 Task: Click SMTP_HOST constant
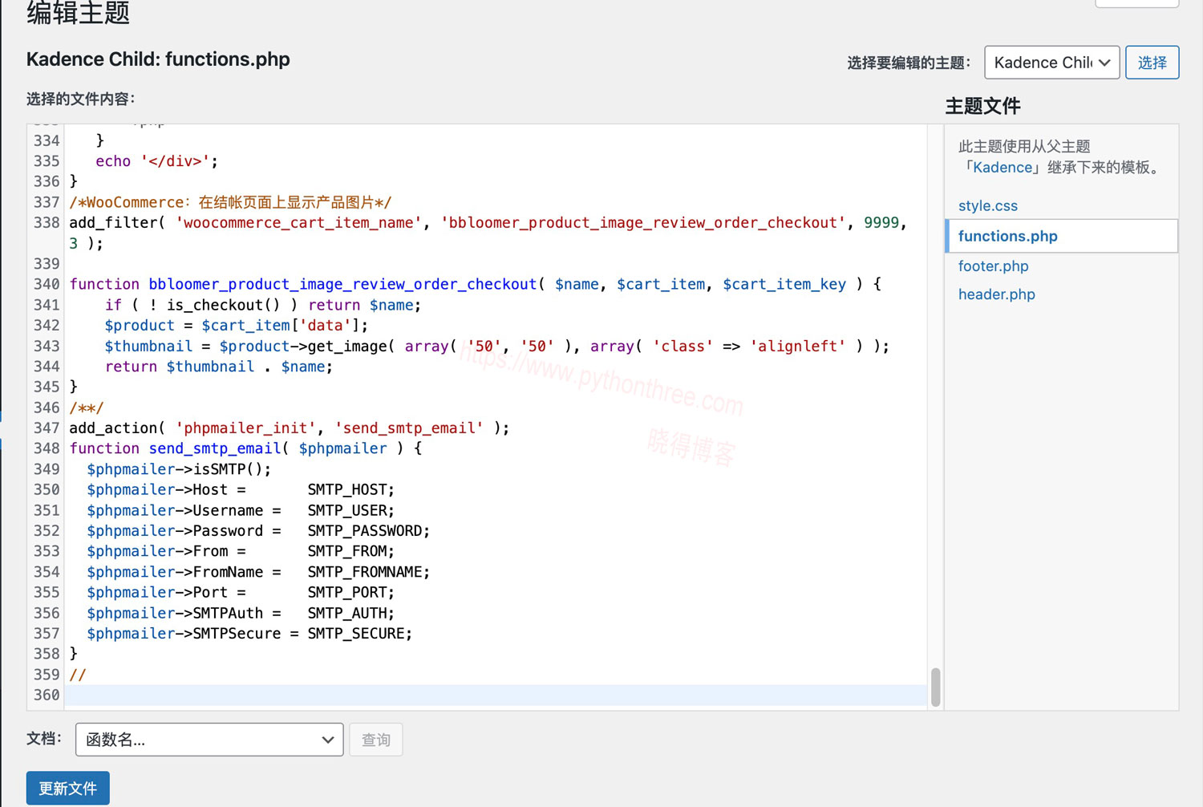tap(346, 489)
